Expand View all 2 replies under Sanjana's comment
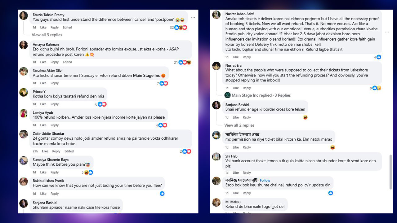397x223 pixels. [239, 125]
